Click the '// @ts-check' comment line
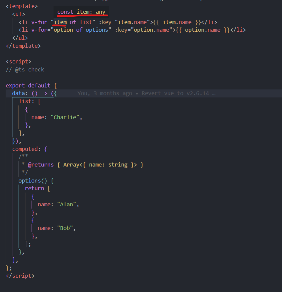 pyautogui.click(x=25, y=69)
